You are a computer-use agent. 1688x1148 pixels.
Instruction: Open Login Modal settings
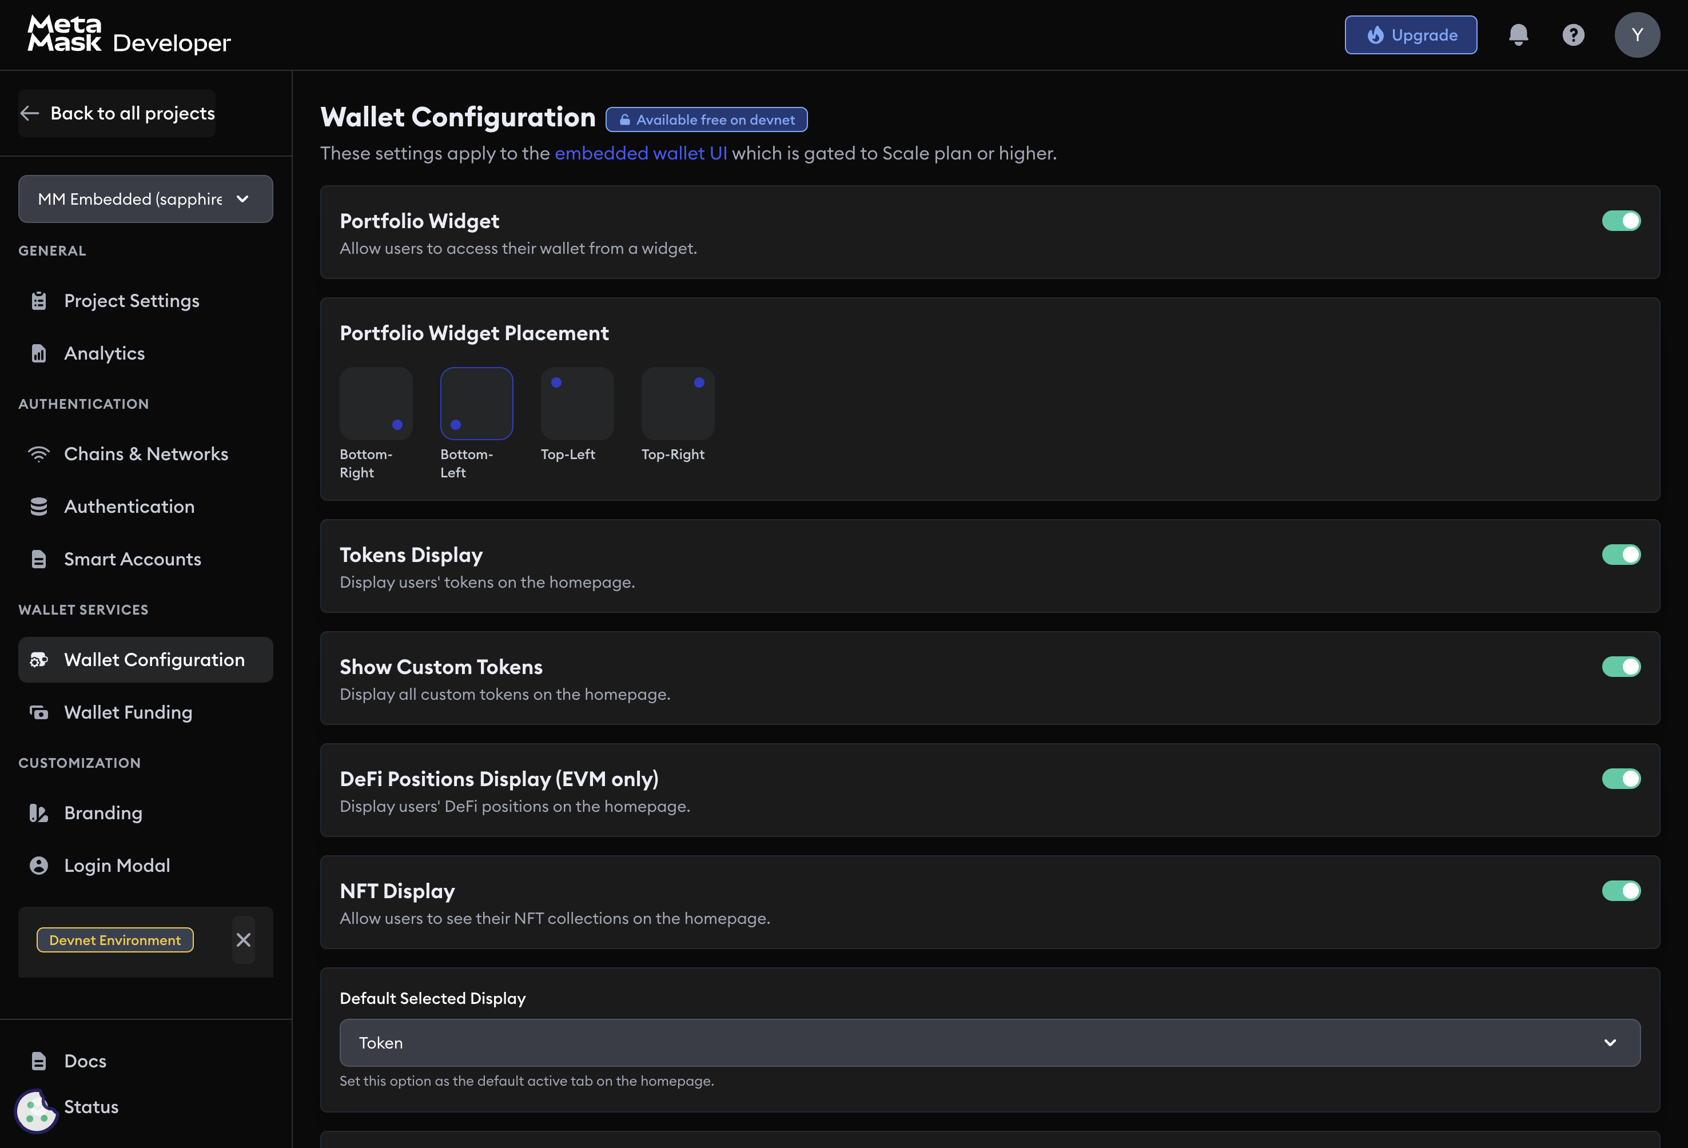pos(145,866)
